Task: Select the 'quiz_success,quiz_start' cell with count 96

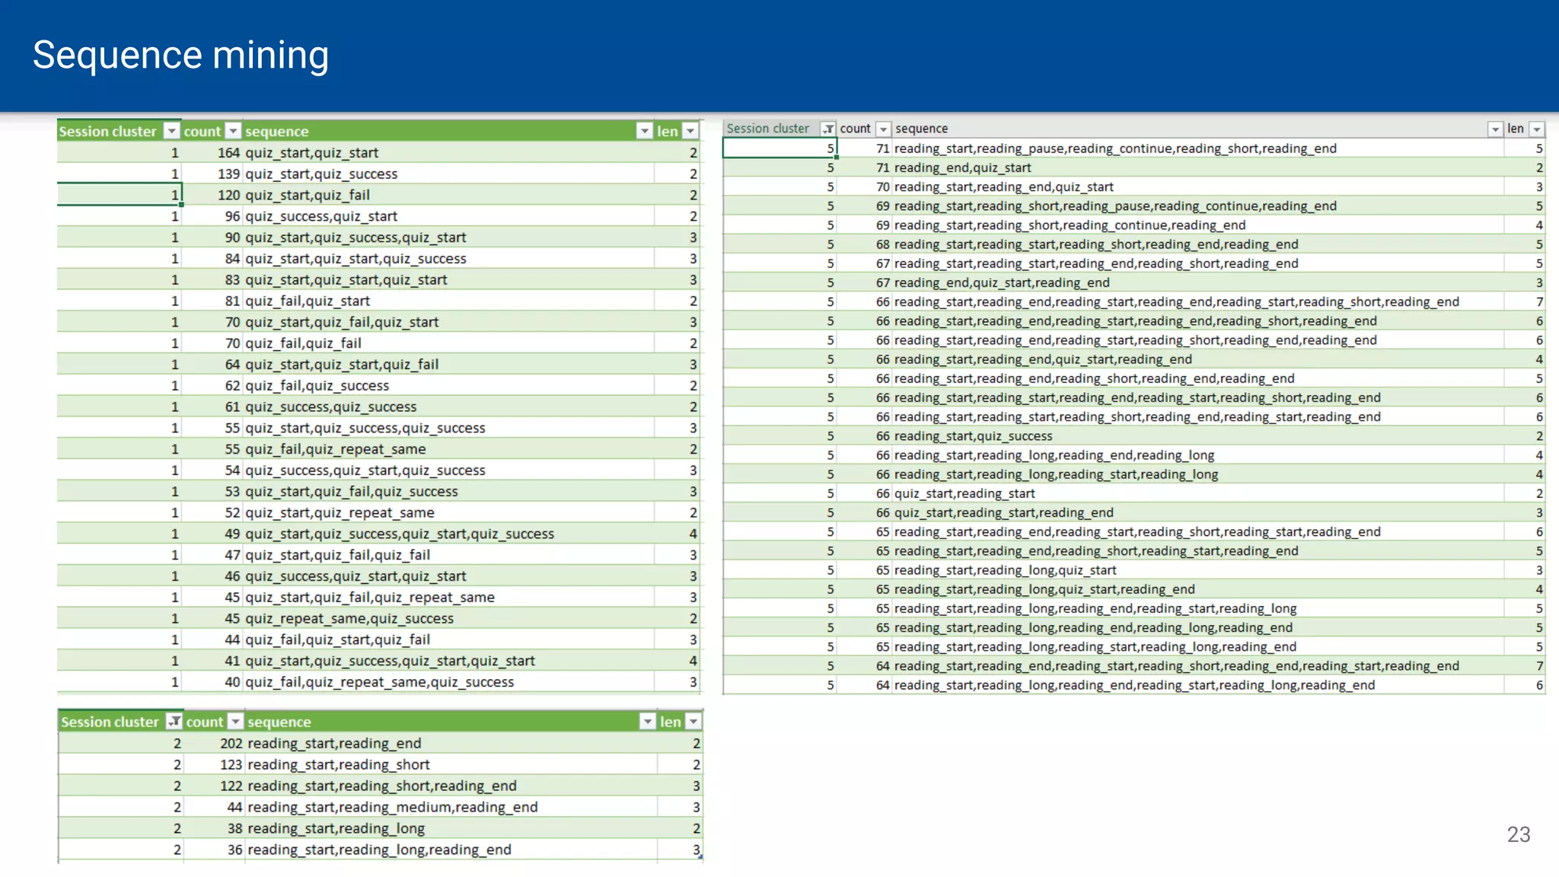Action: (448, 216)
